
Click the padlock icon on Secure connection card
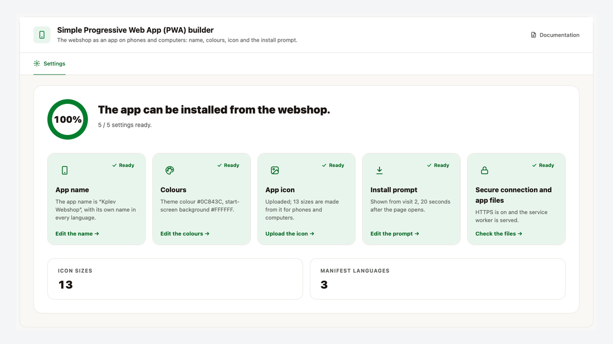coord(484,171)
